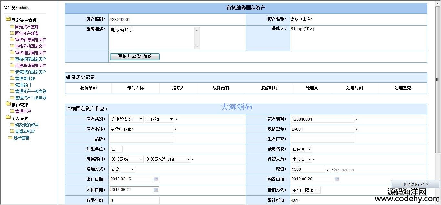
Task: Open the 家电设备类 asset category dropdown
Action: [127, 119]
